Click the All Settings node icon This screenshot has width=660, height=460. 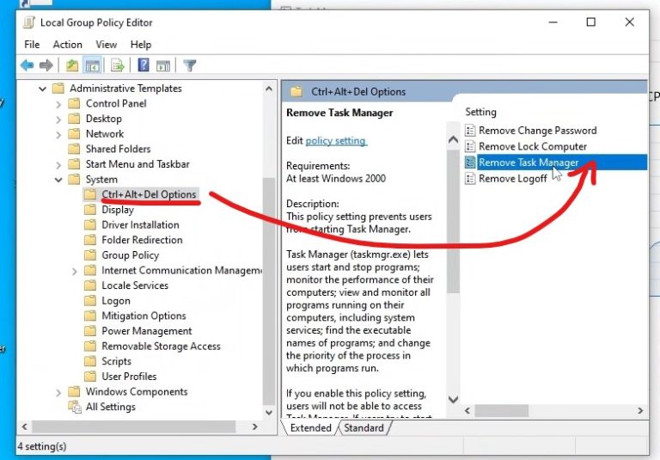tap(75, 407)
